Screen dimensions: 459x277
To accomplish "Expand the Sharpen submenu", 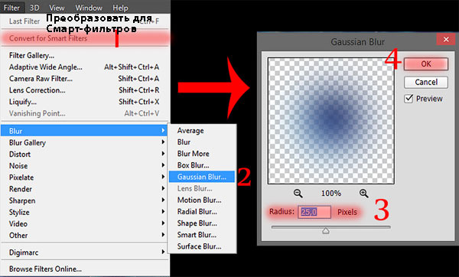I will pyautogui.click(x=85, y=200).
